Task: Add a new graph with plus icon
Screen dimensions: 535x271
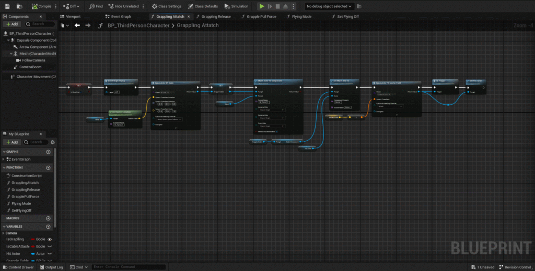Action: click(48, 152)
